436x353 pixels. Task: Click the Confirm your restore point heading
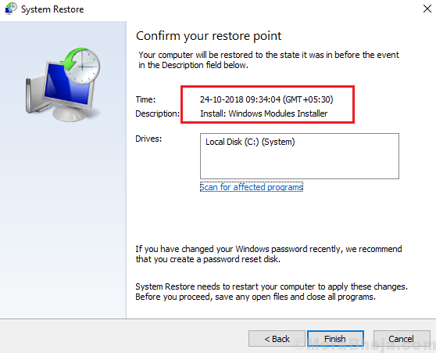209,36
